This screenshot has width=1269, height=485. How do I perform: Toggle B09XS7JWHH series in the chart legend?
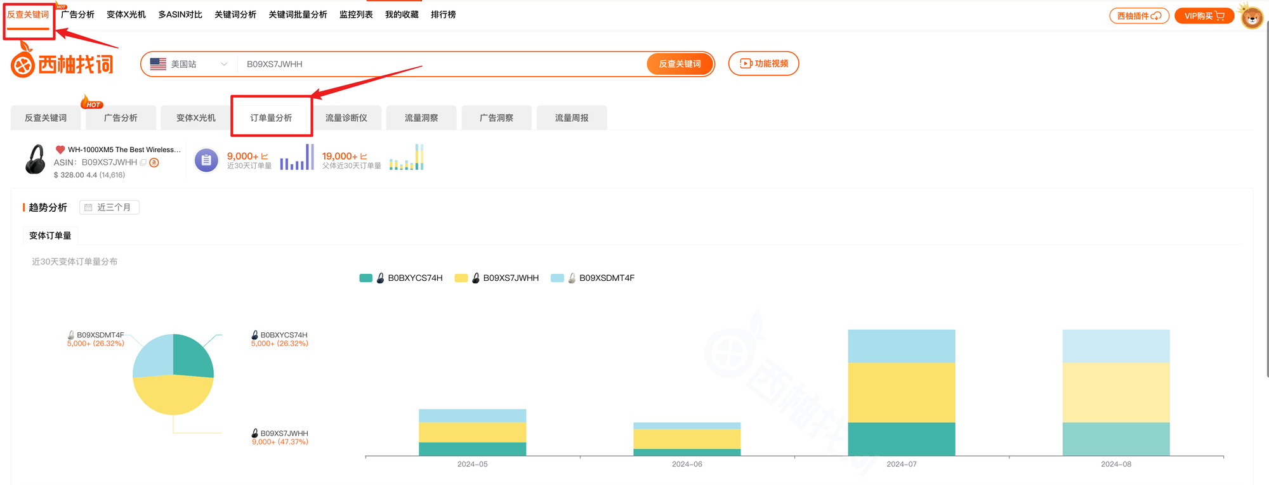pyautogui.click(x=497, y=278)
